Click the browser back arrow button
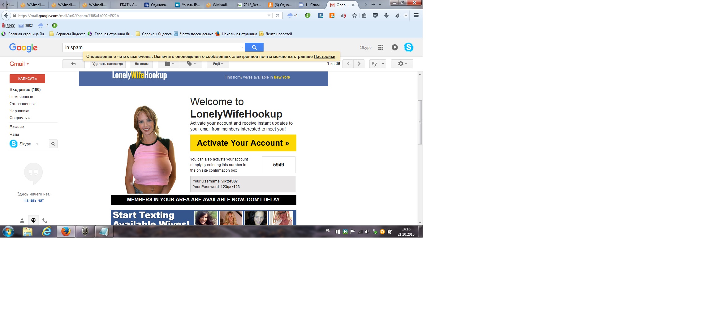706x326 pixels. click(6, 15)
